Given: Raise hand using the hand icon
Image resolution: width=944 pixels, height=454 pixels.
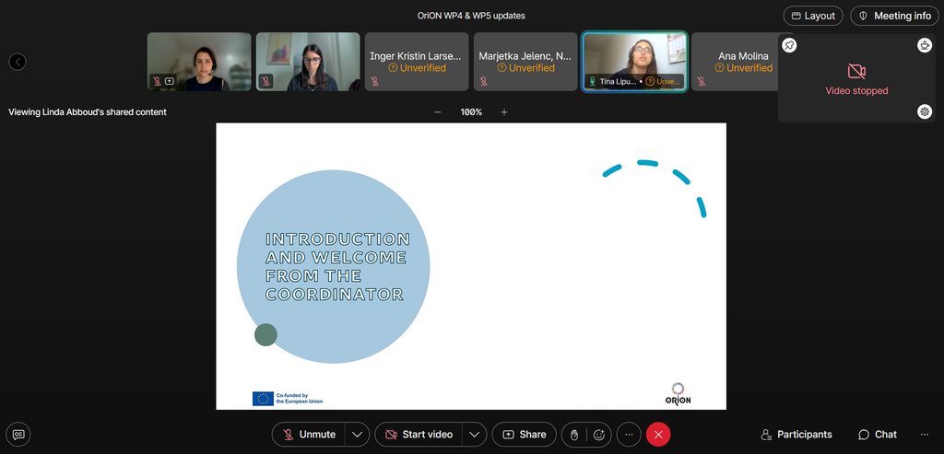Looking at the screenshot, I should click(x=574, y=435).
